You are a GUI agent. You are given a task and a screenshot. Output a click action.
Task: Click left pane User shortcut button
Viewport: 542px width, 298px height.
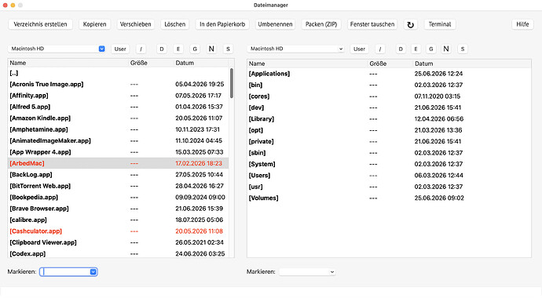click(120, 49)
